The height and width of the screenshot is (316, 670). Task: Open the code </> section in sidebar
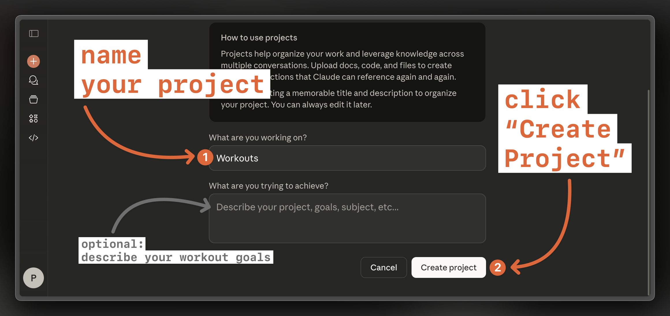coord(33,137)
